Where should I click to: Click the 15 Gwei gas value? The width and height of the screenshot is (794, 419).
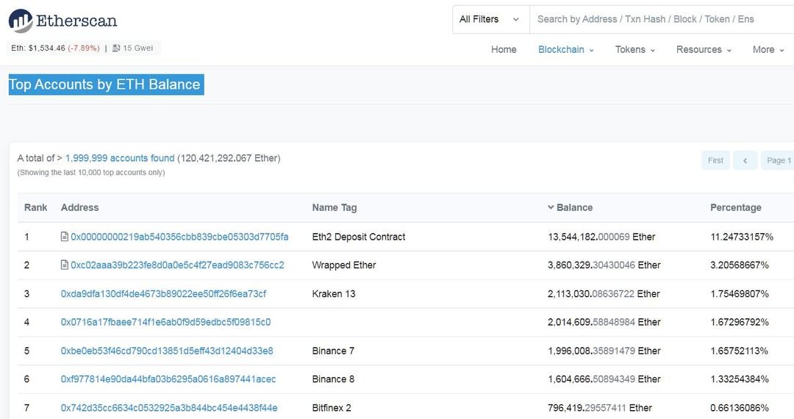(137, 48)
